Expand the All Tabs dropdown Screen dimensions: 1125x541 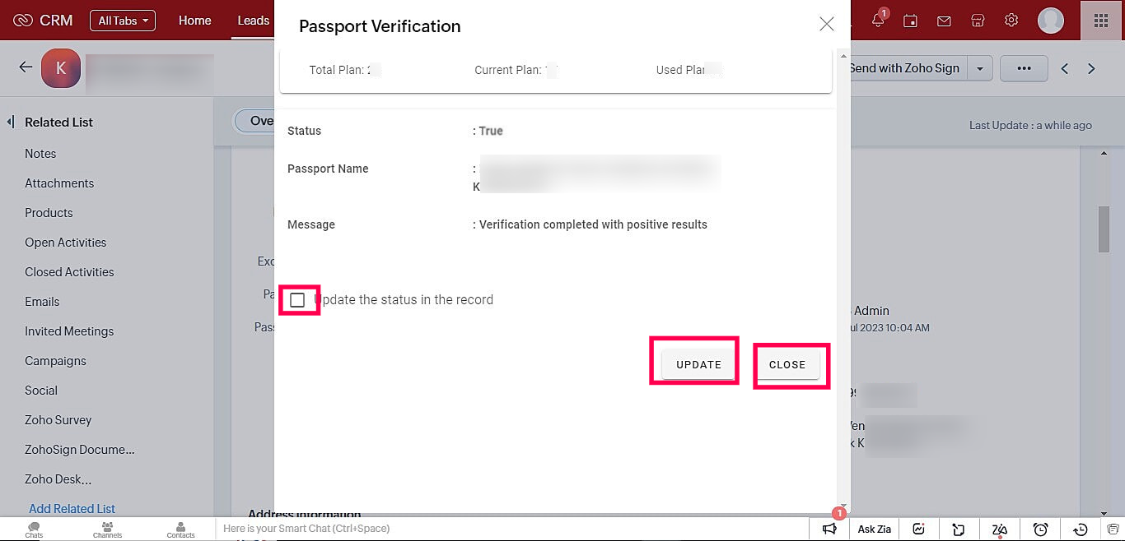[122, 21]
